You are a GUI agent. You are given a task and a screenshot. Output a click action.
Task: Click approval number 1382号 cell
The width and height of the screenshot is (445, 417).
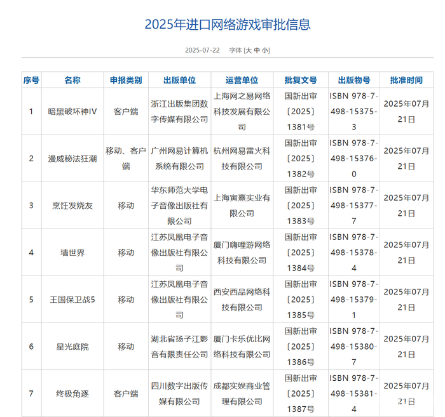pos(301,159)
